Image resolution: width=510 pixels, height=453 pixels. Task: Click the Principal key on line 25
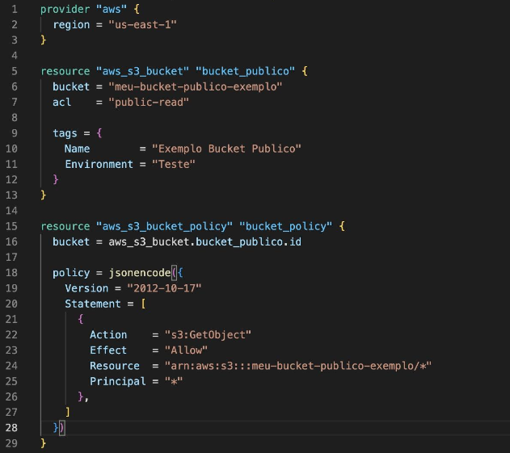pyautogui.click(x=118, y=381)
